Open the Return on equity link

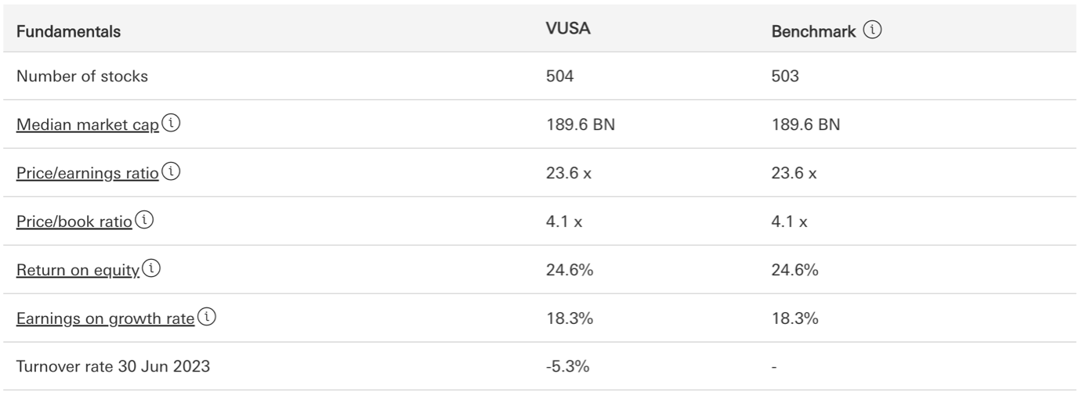coord(78,270)
